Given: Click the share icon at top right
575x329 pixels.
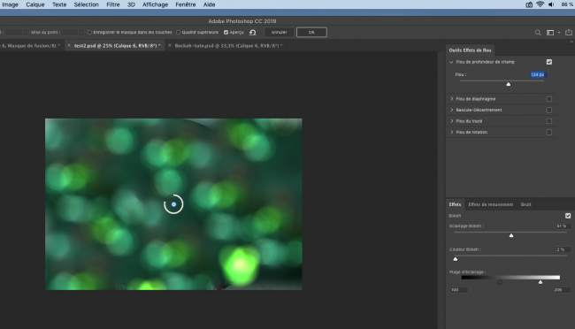Looking at the screenshot, I should [x=569, y=32].
